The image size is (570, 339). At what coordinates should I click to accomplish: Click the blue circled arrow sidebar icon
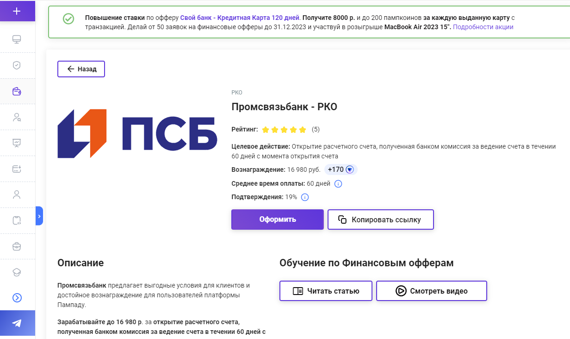point(17,298)
